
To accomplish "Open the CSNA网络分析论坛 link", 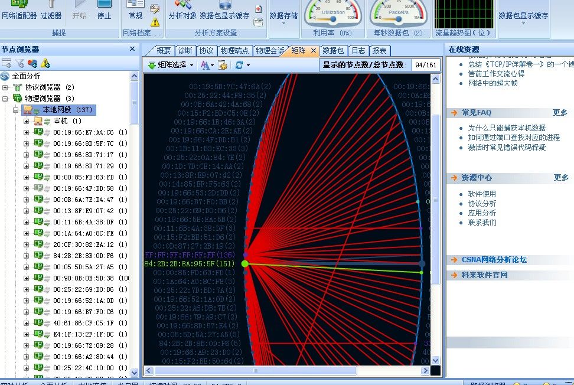I will click(x=494, y=260).
